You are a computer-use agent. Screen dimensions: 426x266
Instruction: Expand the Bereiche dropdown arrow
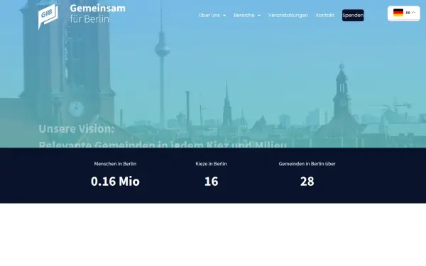(x=259, y=16)
